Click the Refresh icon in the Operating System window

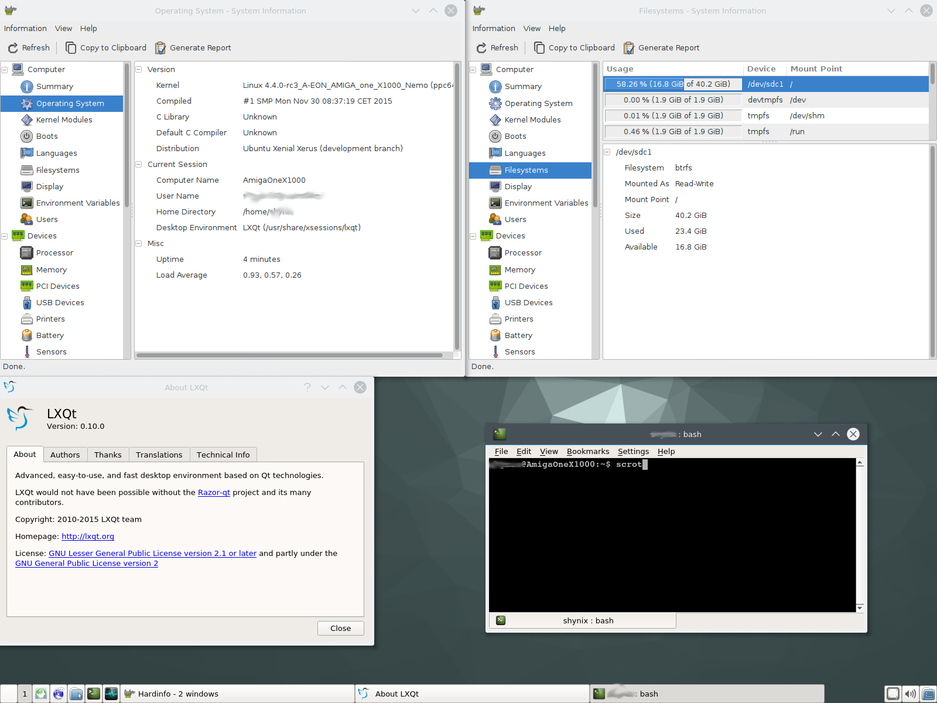[13, 48]
